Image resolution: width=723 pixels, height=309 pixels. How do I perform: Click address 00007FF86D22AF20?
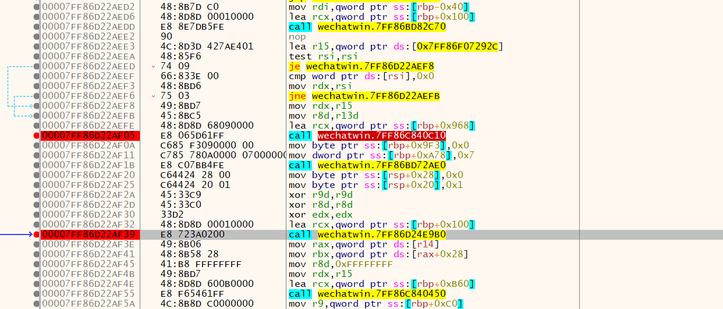coord(88,175)
